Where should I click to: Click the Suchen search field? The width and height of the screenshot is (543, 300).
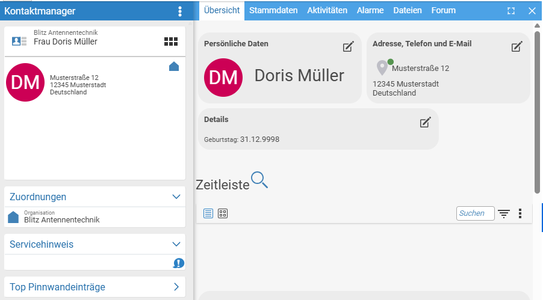[x=475, y=213]
